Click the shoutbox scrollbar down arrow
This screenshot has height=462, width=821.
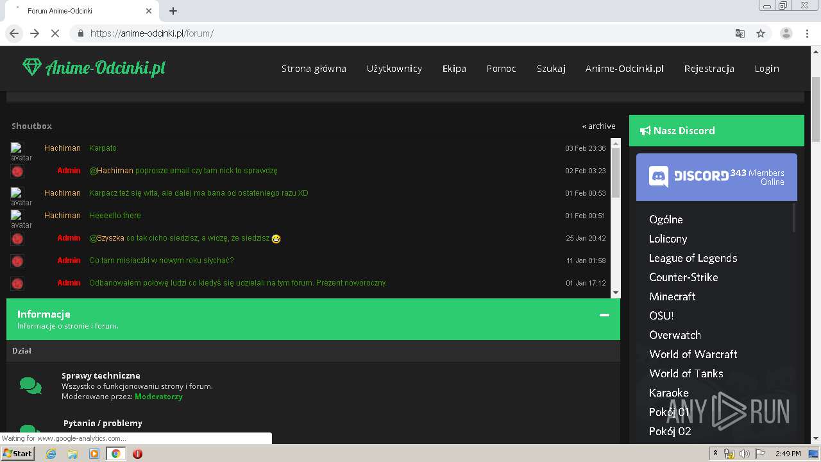(616, 293)
